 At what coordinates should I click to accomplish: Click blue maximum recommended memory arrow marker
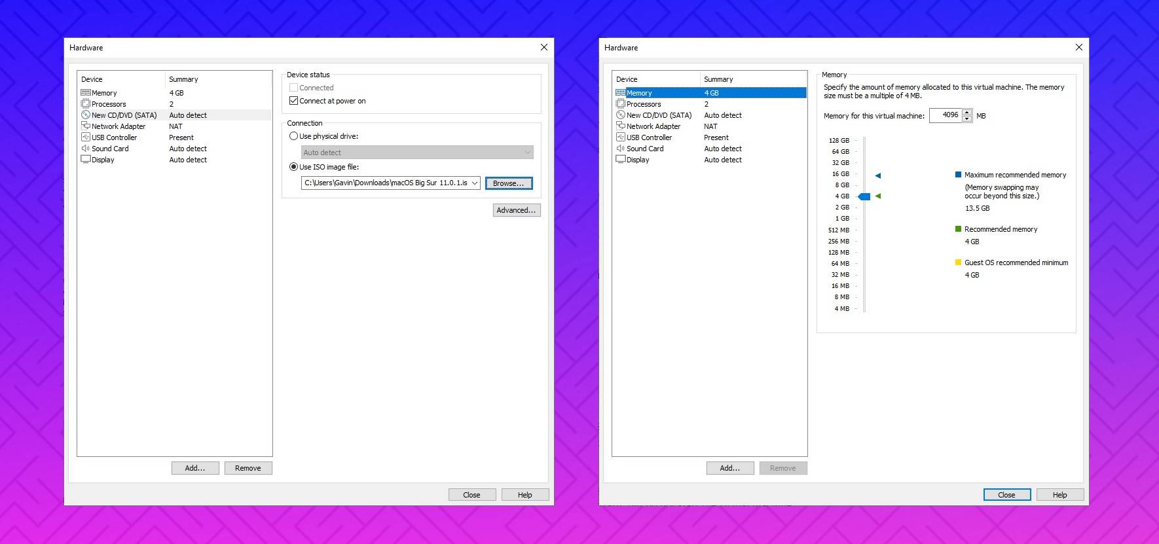878,175
